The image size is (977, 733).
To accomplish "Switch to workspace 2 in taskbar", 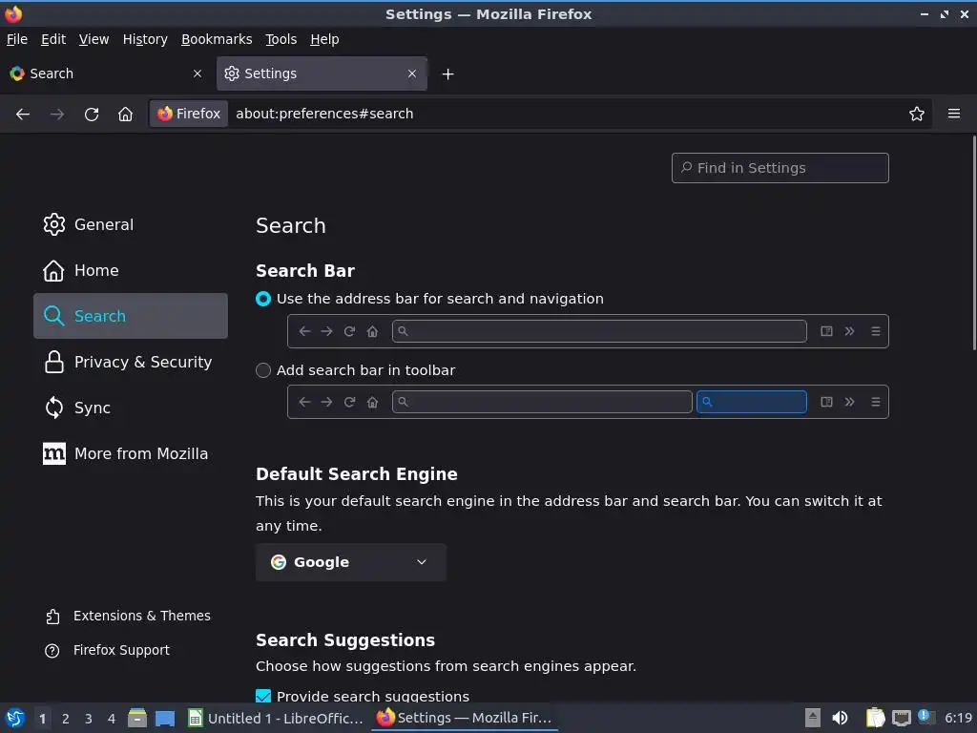I will [x=66, y=719].
